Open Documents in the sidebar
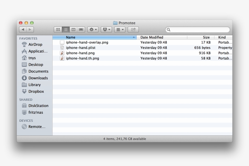Screen dimensions: 249x166 35,71
